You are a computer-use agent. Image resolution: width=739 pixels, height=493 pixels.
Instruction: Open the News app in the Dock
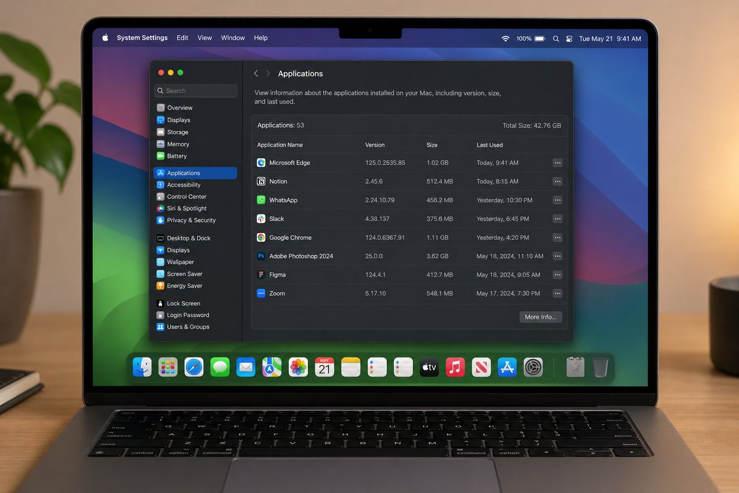[x=481, y=367]
